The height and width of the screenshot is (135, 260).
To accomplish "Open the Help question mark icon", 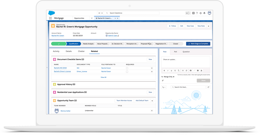I will [x=197, y=13].
